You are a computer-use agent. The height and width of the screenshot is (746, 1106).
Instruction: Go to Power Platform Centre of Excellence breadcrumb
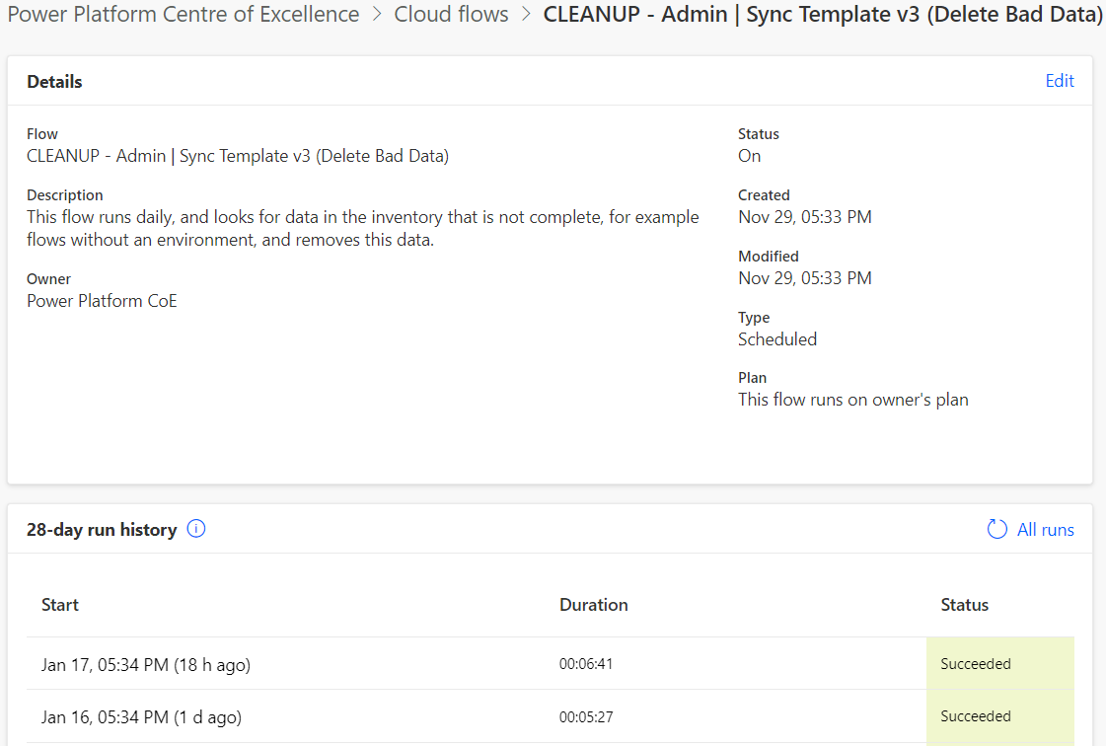[x=184, y=15]
